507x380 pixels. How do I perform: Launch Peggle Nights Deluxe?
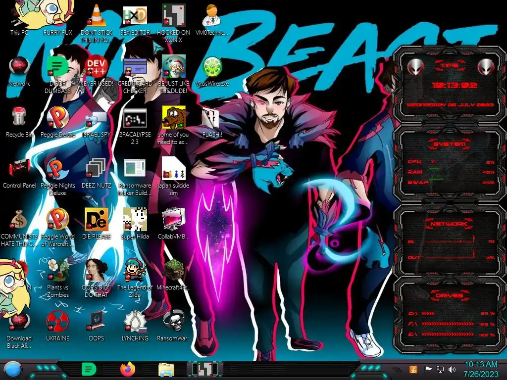click(x=57, y=177)
